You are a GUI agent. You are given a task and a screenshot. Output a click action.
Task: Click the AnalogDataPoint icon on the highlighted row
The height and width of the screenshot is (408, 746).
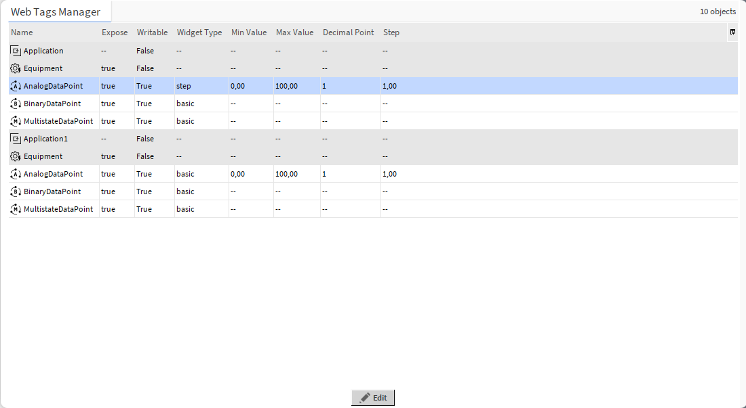15,86
